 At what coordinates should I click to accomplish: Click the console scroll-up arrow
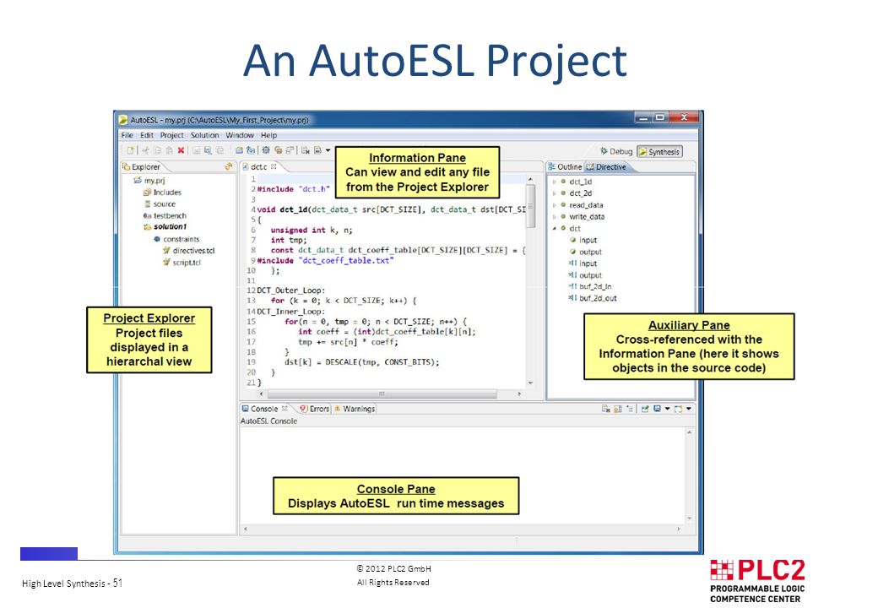click(x=689, y=432)
